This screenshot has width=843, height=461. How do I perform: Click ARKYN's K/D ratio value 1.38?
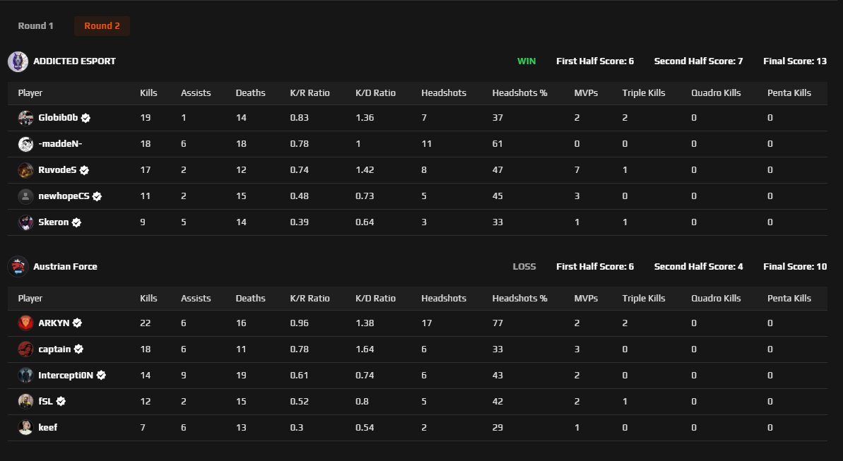[365, 323]
